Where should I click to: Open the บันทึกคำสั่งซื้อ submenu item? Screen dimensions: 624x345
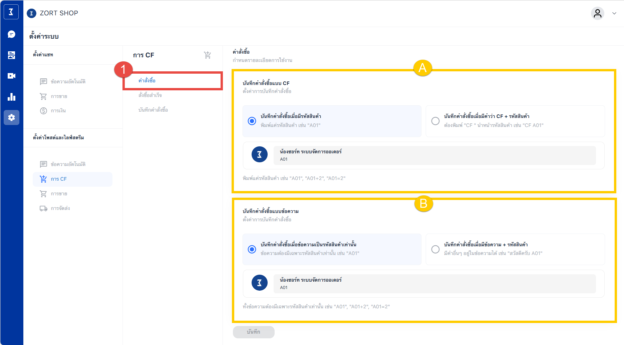153,110
